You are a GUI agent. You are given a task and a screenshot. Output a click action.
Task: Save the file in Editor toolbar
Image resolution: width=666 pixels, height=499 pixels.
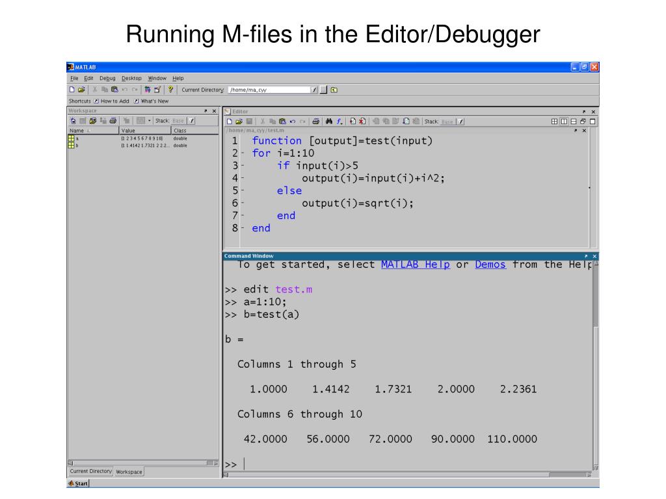pyautogui.click(x=249, y=122)
